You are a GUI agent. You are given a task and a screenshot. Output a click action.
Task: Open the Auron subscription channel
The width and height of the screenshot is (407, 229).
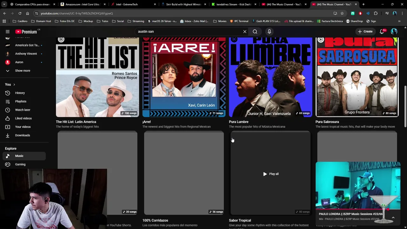(x=24, y=62)
